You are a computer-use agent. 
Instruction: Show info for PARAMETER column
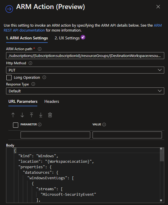tap(40, 125)
